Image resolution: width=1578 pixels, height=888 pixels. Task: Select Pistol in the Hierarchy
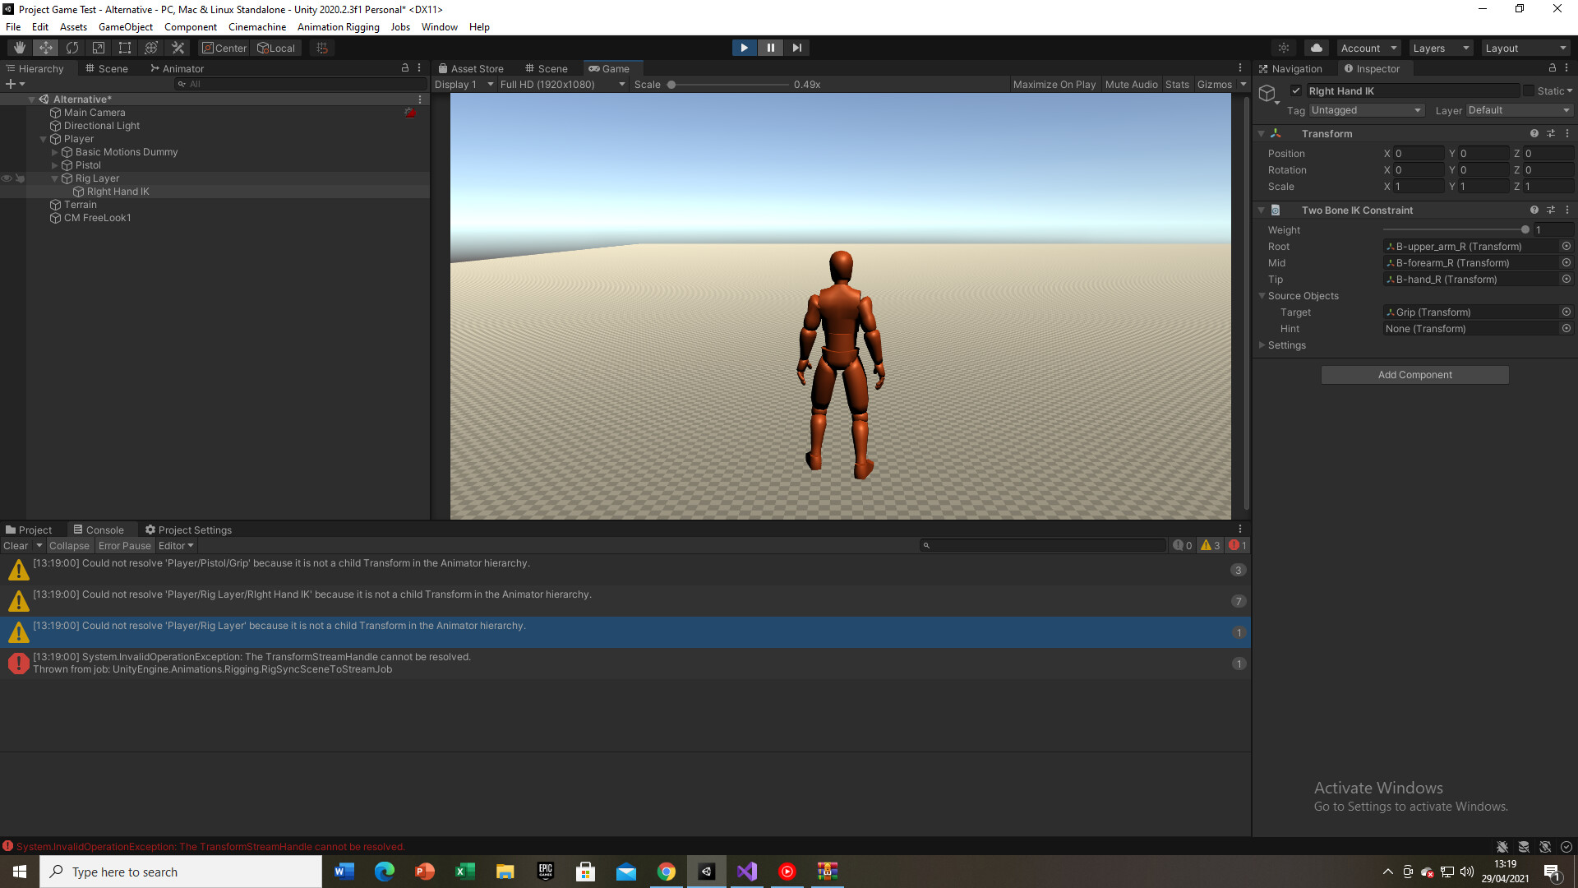coord(88,164)
